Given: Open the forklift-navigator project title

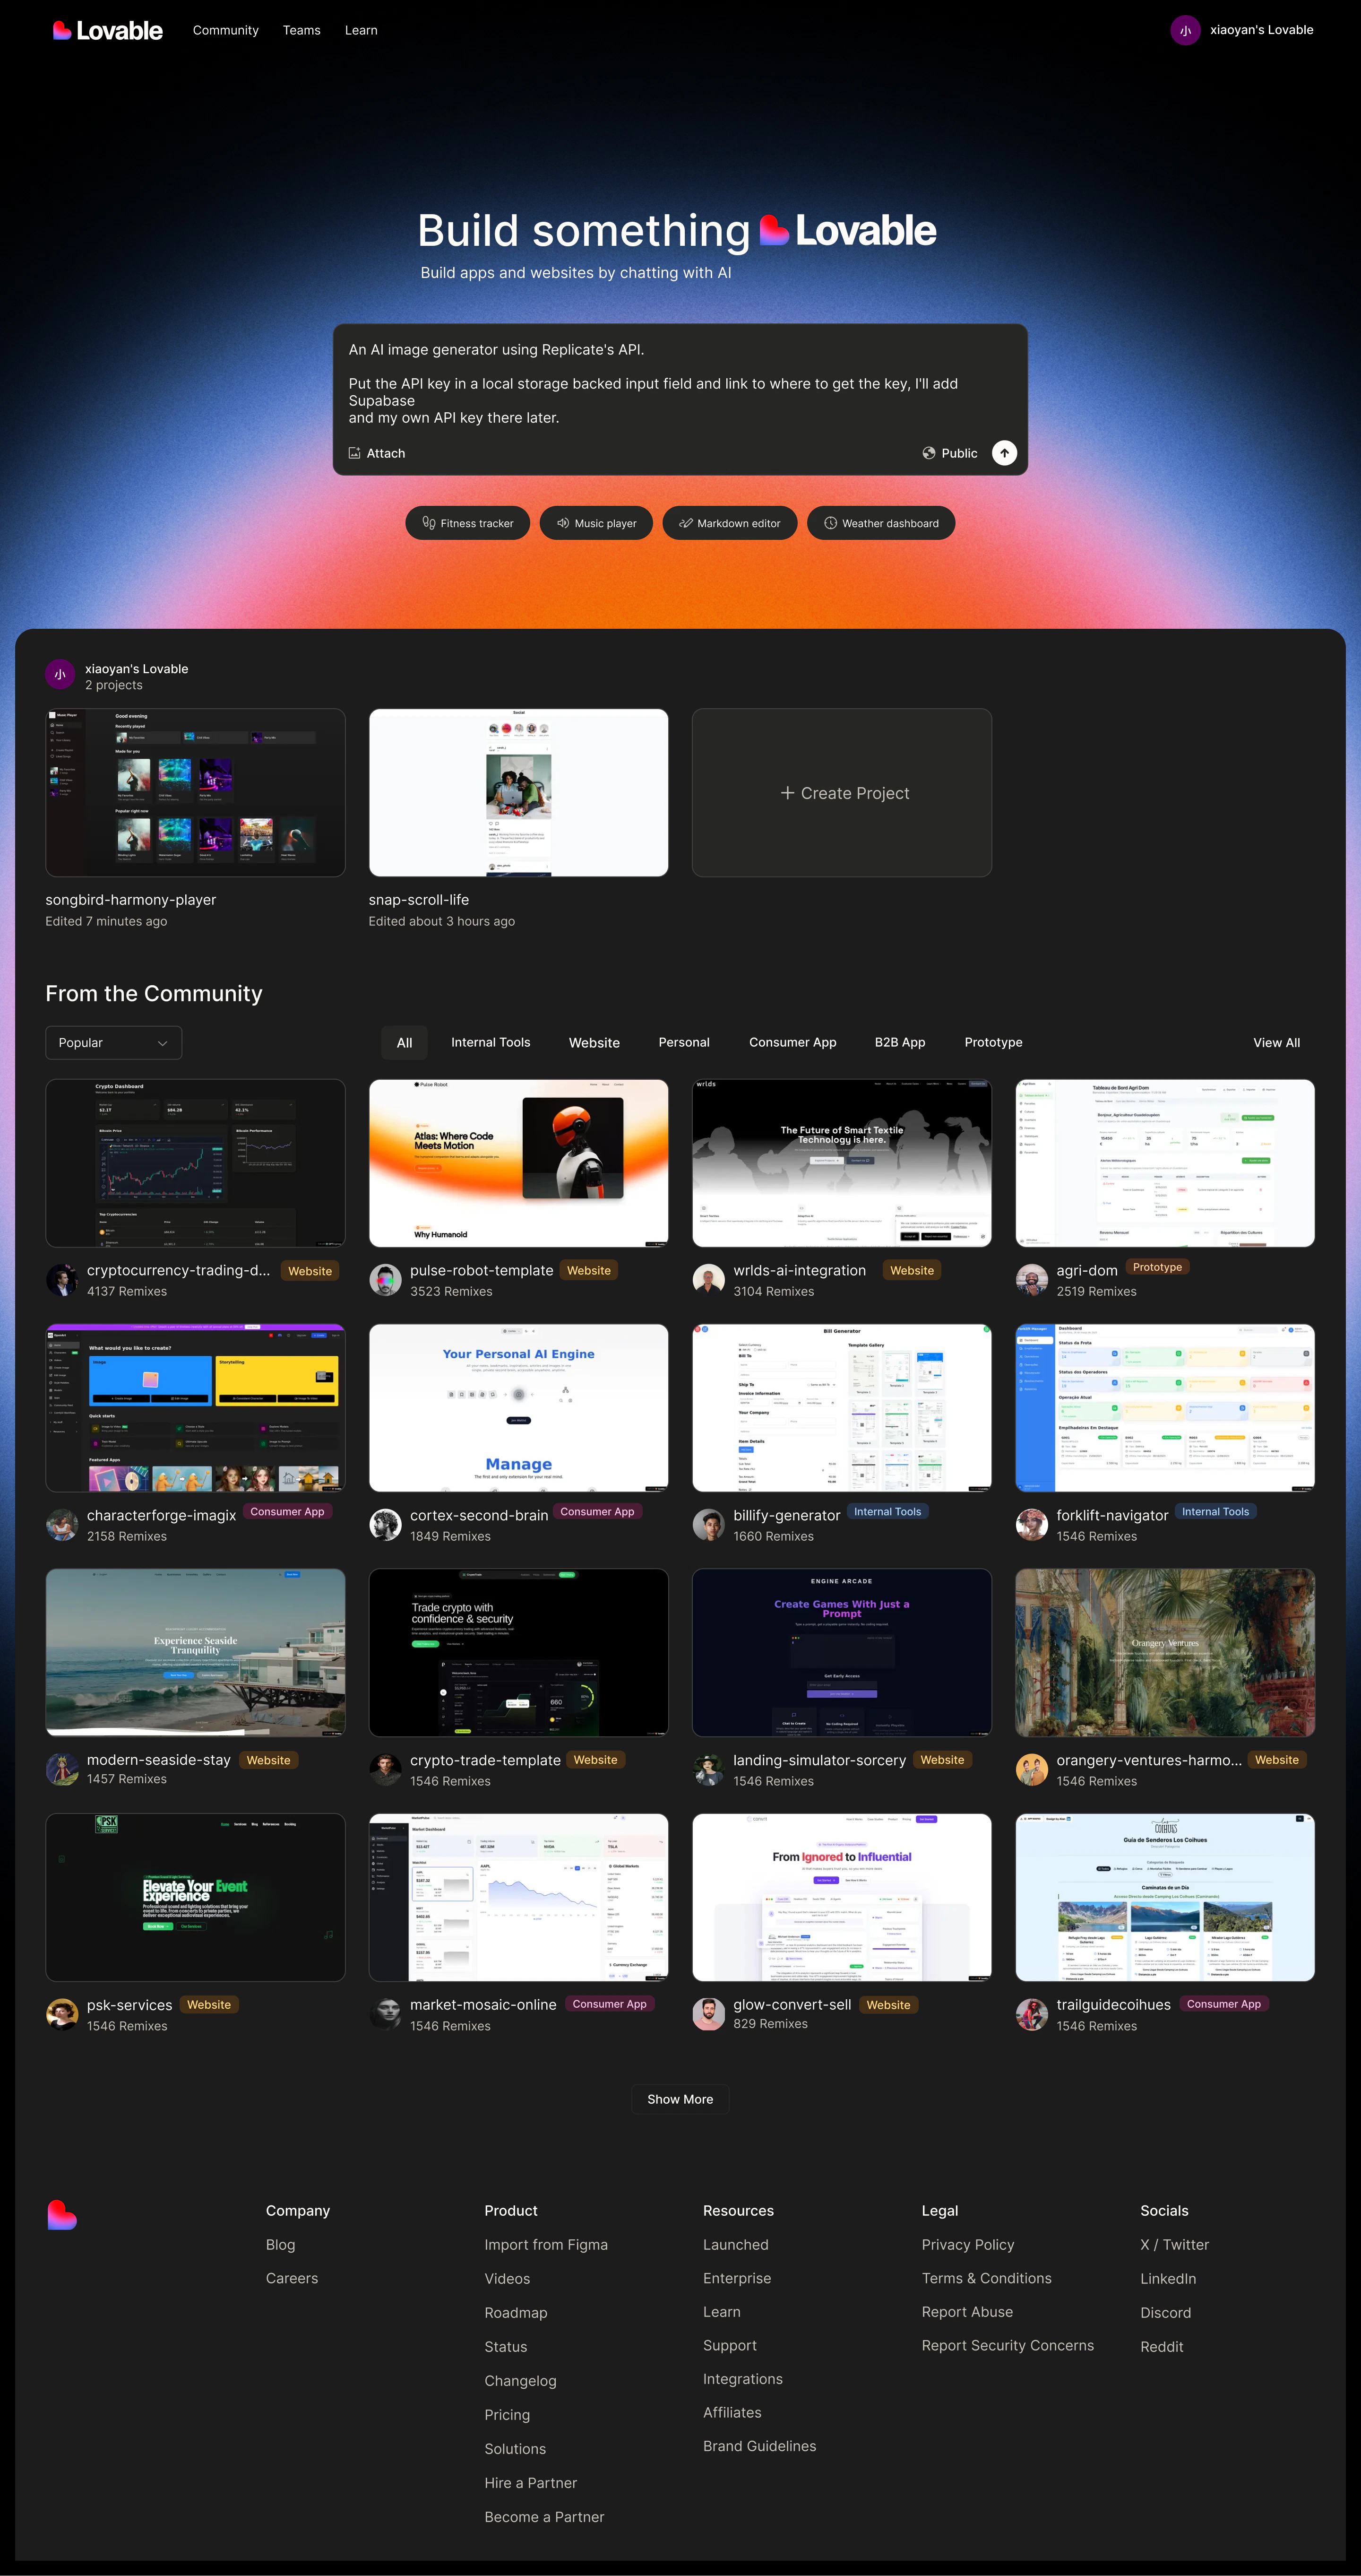Looking at the screenshot, I should point(1112,1515).
